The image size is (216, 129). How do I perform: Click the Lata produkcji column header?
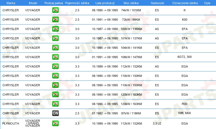click(105, 3)
